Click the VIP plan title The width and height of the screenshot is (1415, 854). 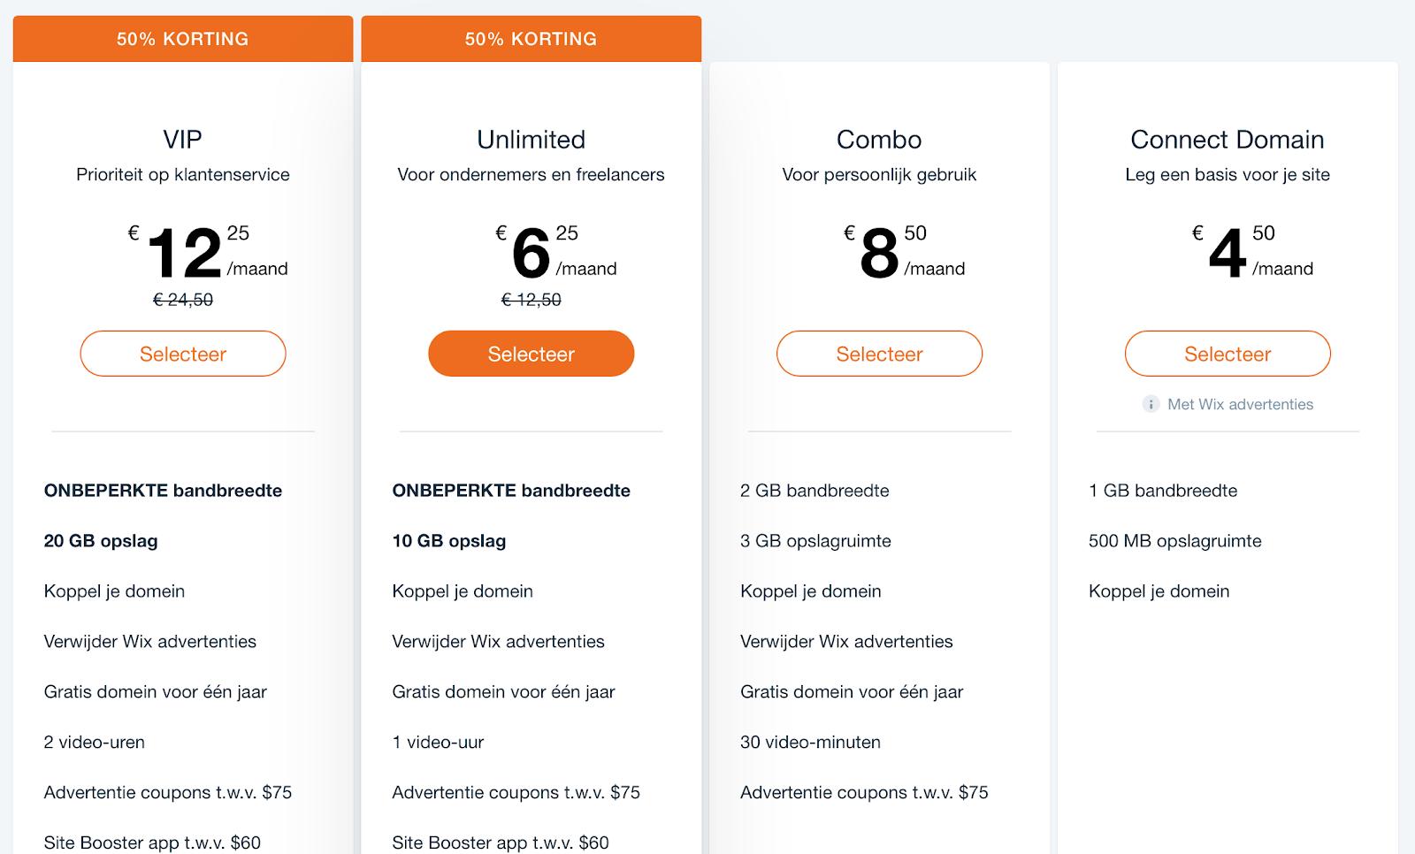pyautogui.click(x=183, y=140)
